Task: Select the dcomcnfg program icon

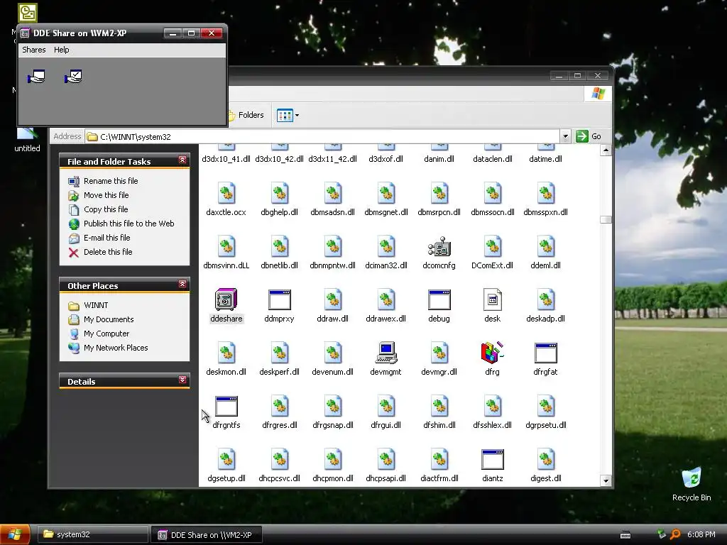Action: pyautogui.click(x=439, y=246)
